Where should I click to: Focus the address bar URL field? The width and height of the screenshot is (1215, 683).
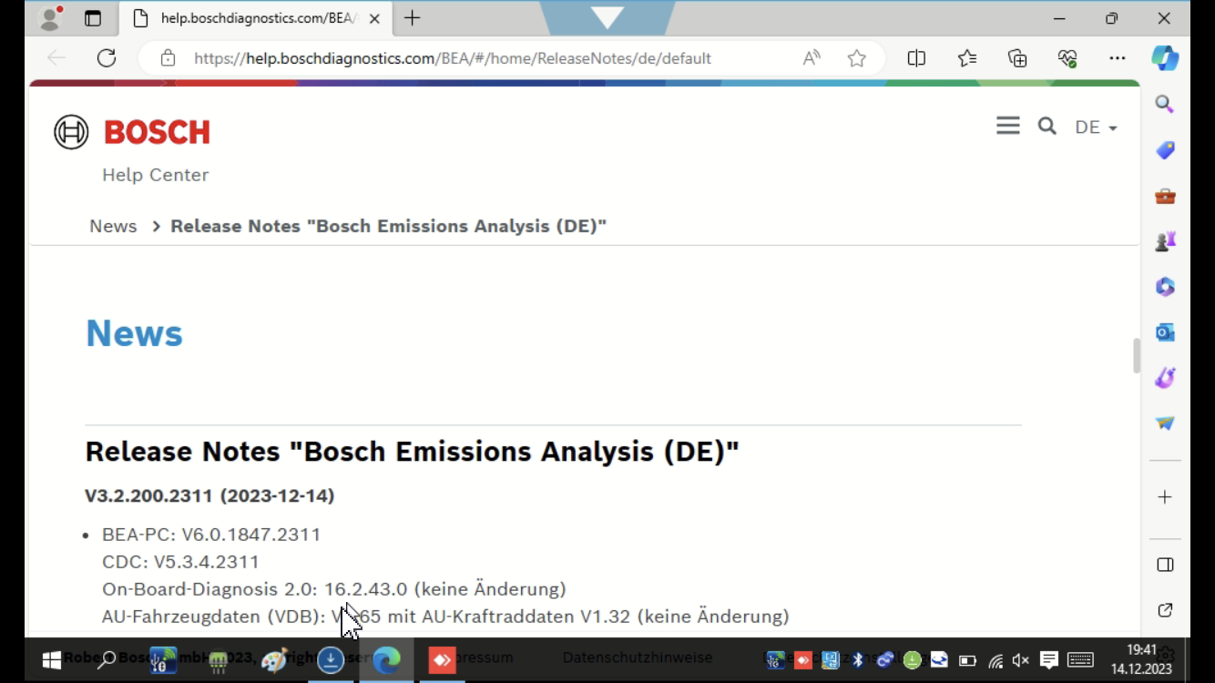(x=453, y=58)
